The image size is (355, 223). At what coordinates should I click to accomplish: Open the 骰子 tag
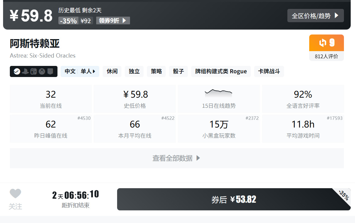tap(178, 71)
